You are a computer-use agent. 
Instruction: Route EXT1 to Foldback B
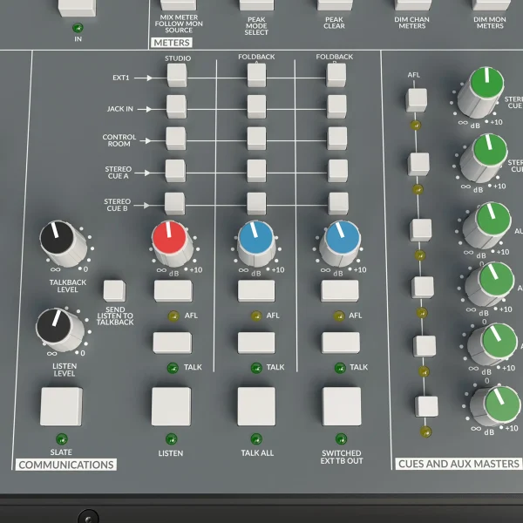pos(336,75)
